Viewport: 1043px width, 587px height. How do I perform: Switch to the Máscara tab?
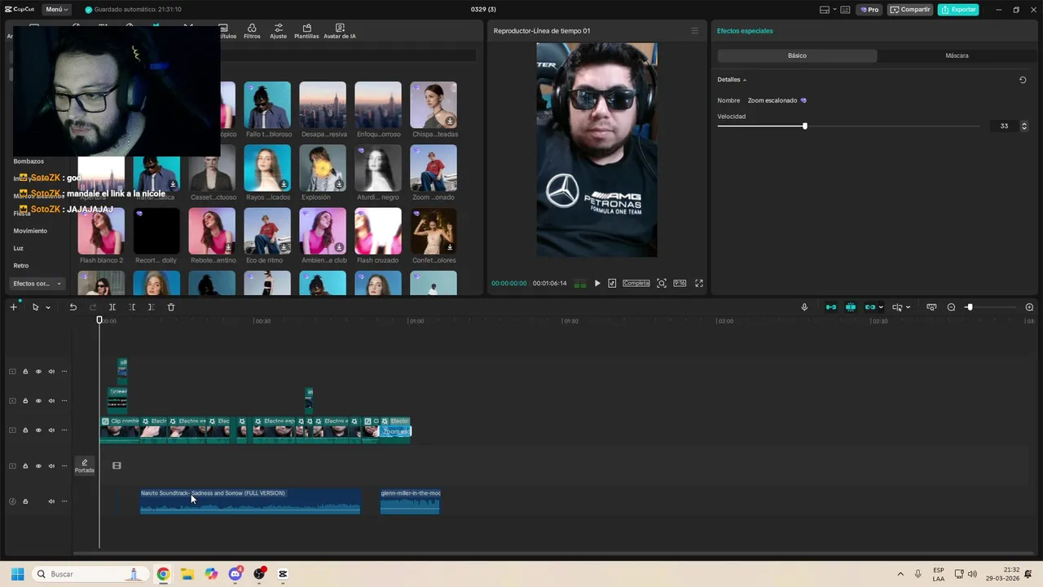click(x=957, y=55)
